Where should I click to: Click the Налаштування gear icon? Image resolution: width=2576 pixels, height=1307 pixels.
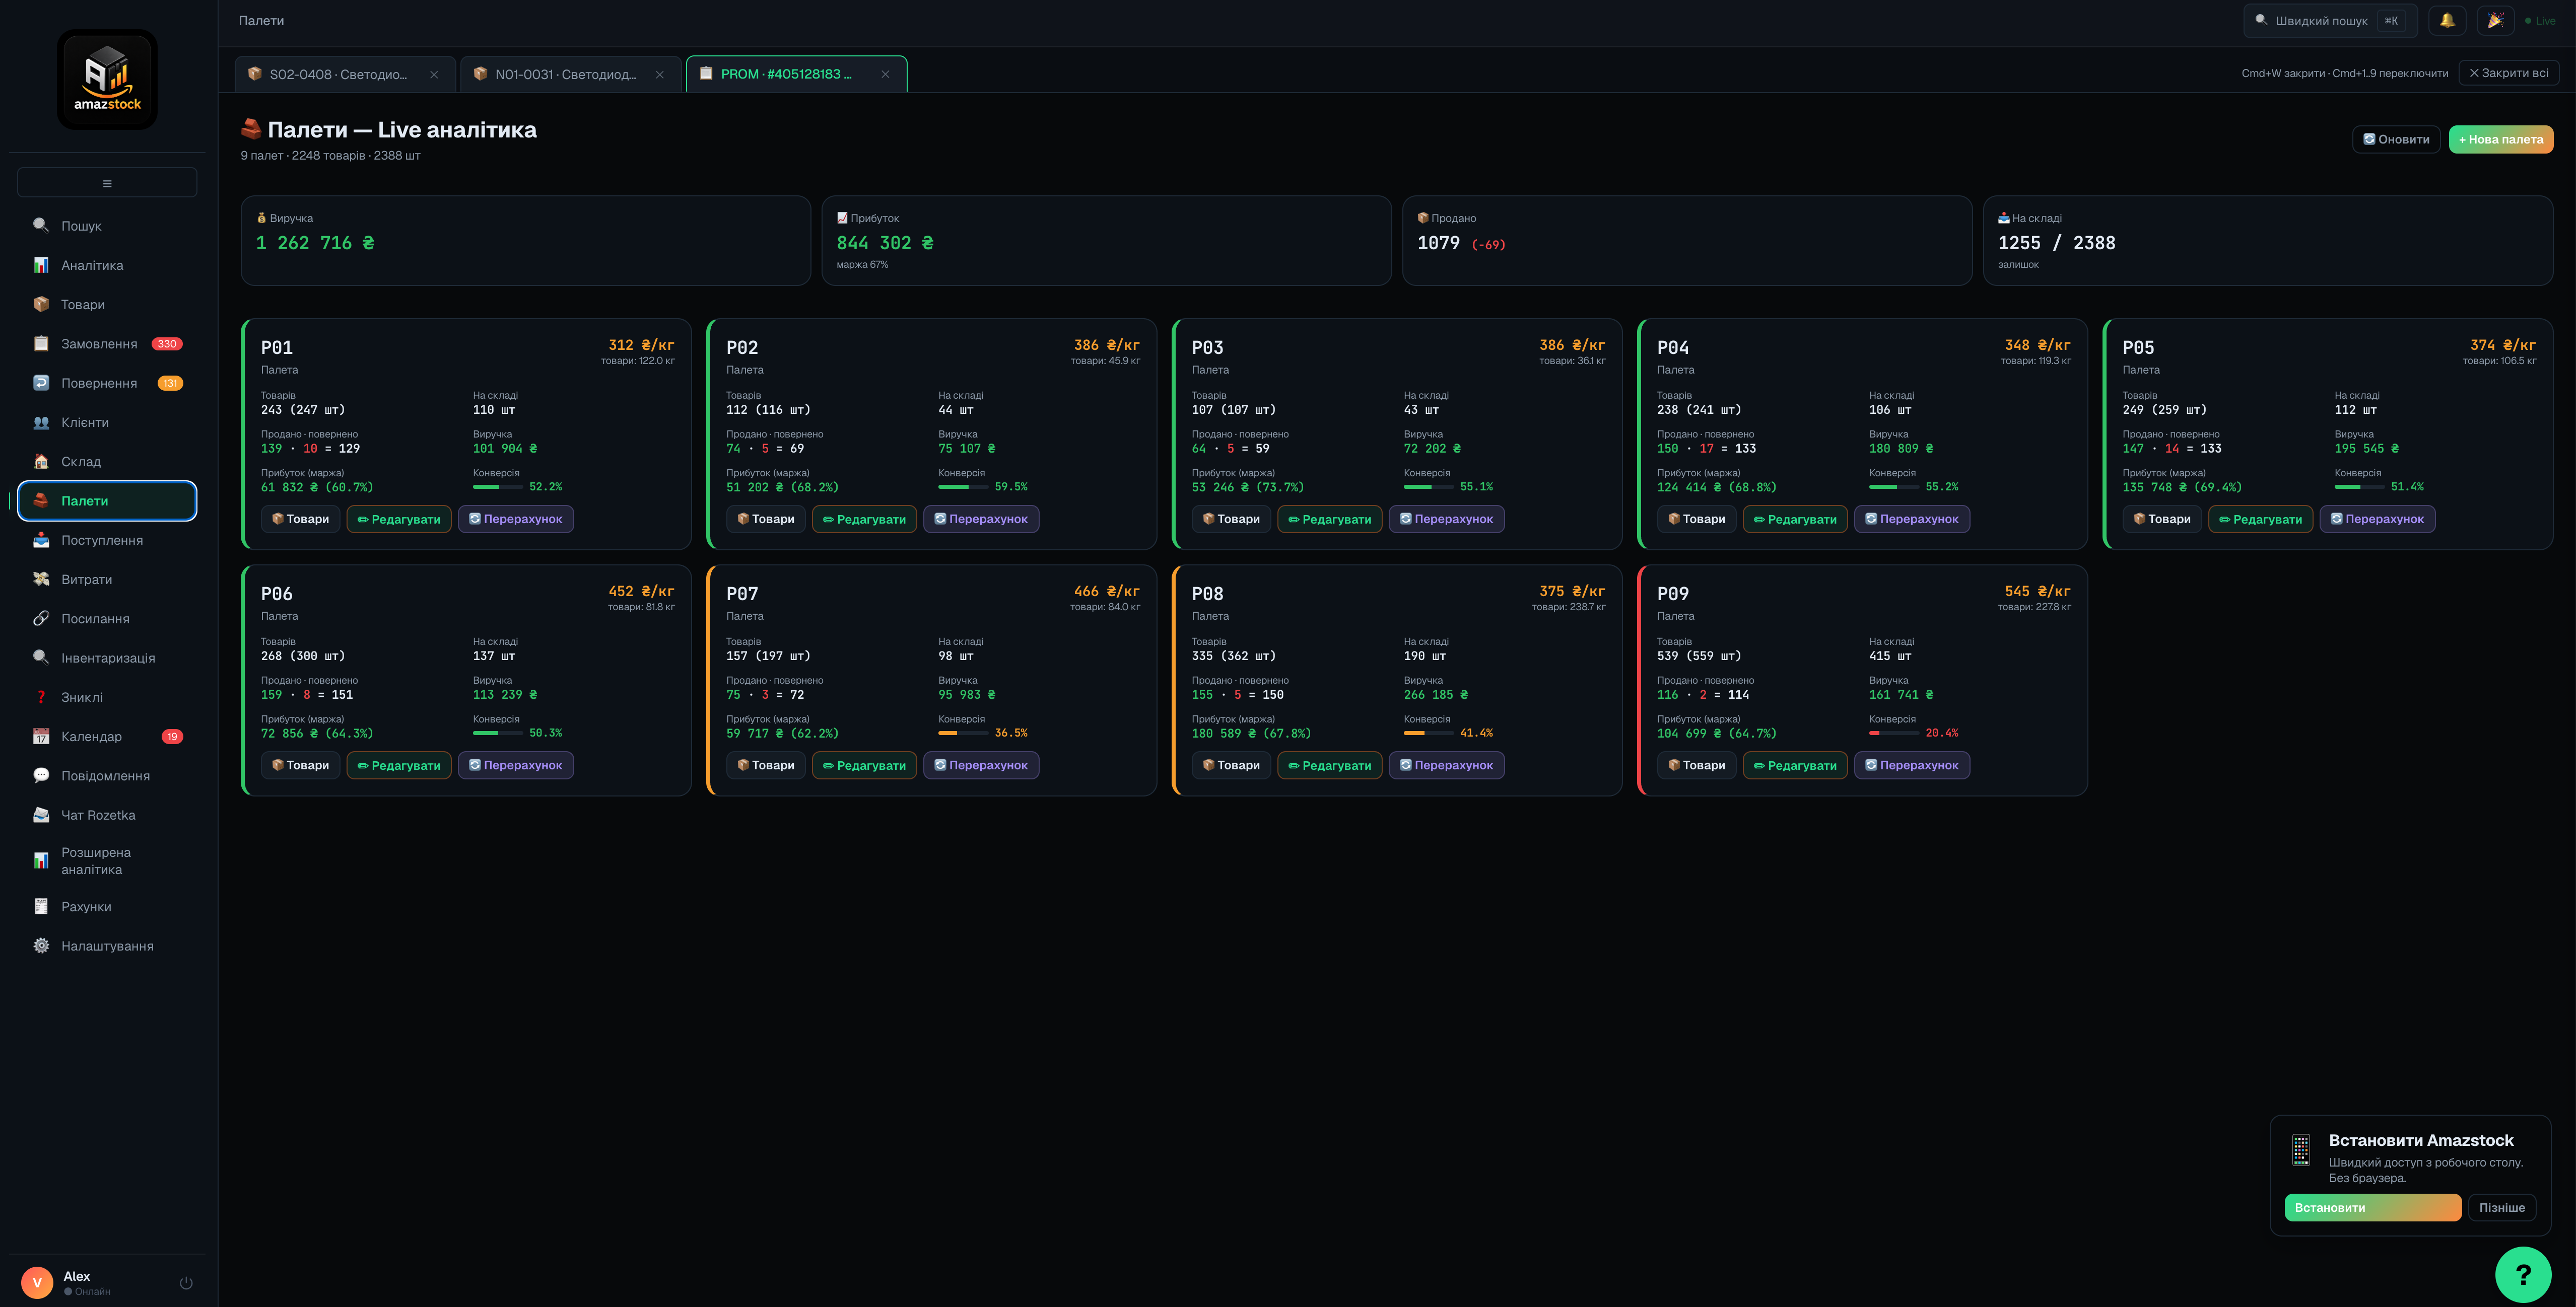[41, 947]
